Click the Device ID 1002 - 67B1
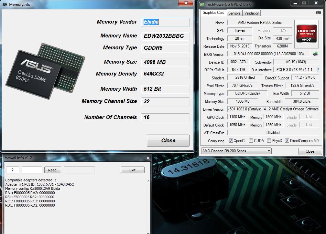The image size is (326, 234). coord(238,62)
